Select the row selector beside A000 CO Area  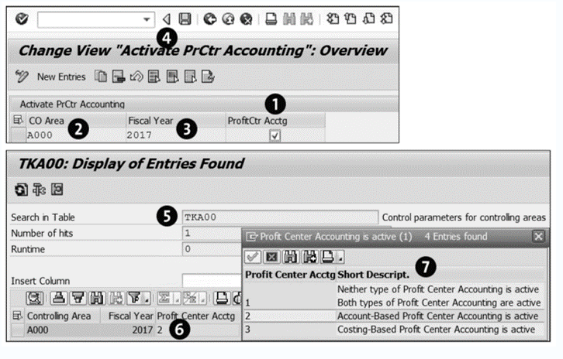(x=19, y=135)
